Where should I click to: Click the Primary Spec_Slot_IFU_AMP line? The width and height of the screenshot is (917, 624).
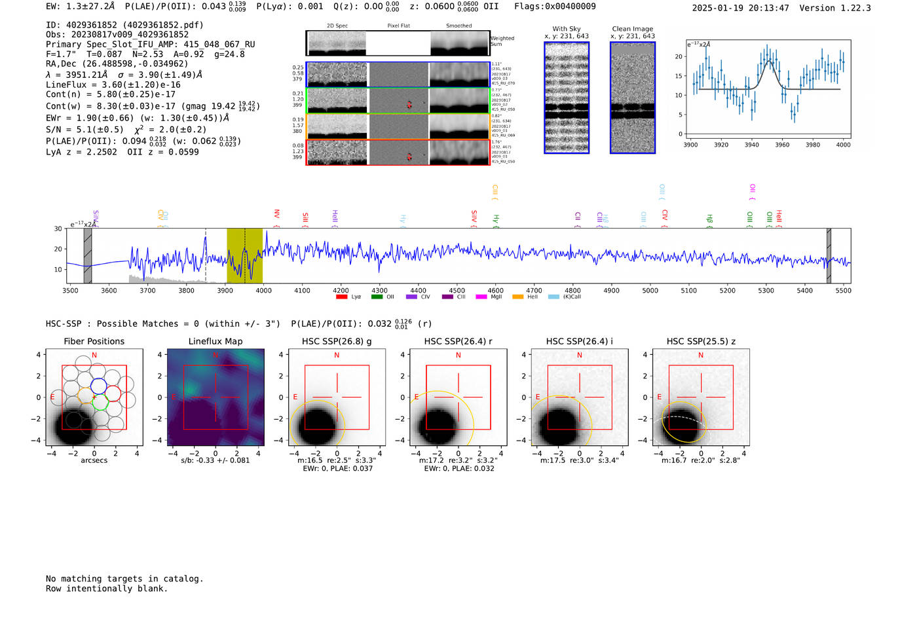(x=151, y=45)
